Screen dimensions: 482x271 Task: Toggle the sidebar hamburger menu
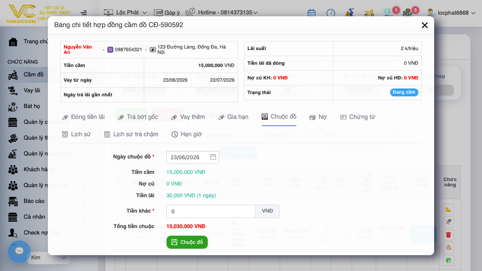coord(84,13)
